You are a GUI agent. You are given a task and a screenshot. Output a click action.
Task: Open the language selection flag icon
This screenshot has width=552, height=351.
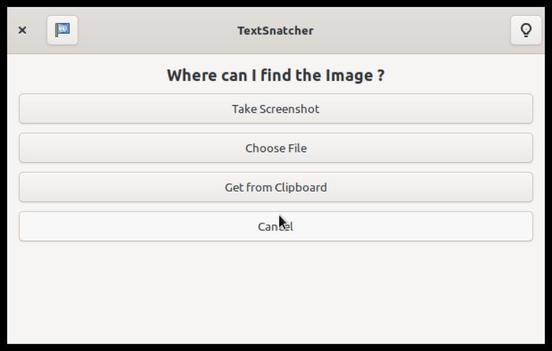(x=62, y=30)
